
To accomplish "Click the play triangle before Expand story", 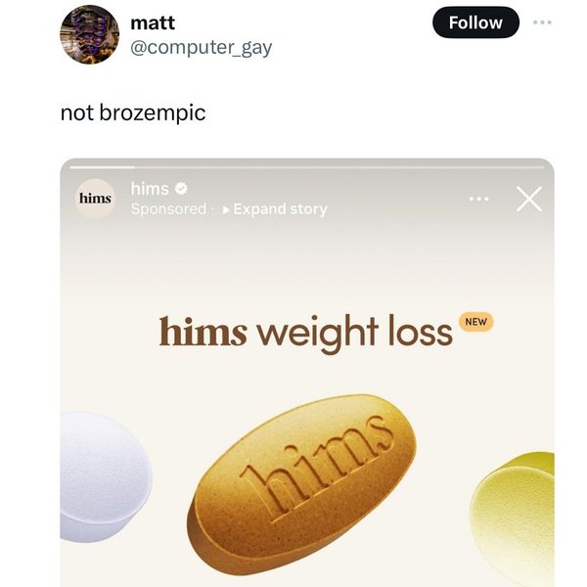I will [226, 209].
